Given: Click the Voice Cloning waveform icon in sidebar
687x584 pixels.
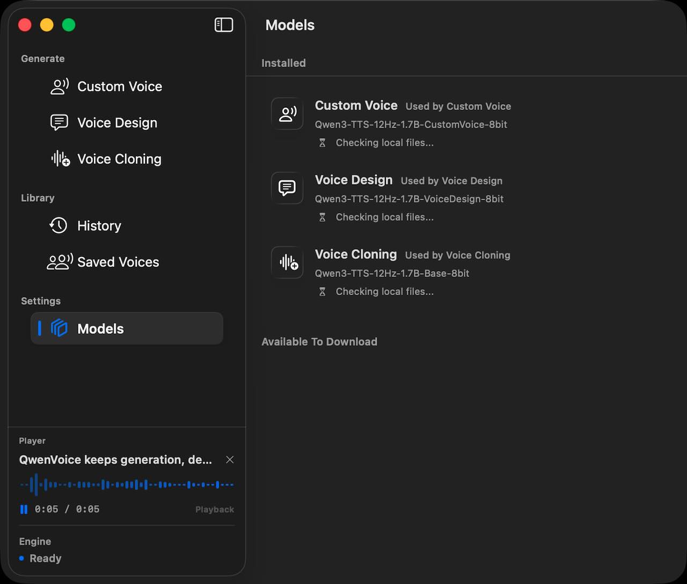Looking at the screenshot, I should coord(60,159).
